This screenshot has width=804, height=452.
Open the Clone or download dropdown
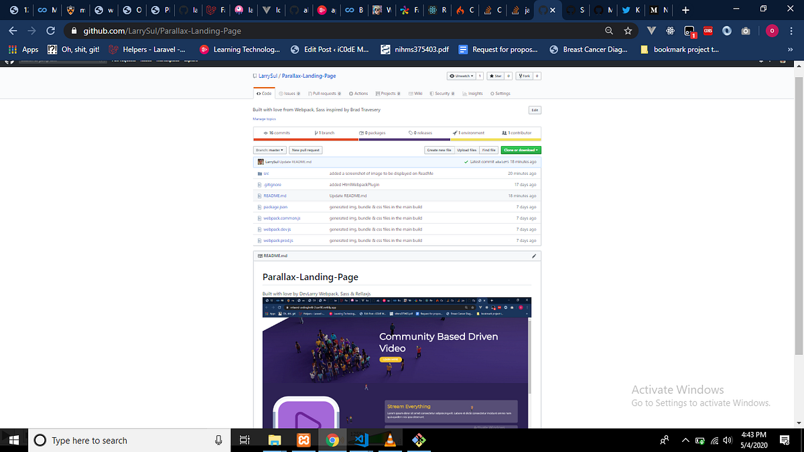click(521, 149)
